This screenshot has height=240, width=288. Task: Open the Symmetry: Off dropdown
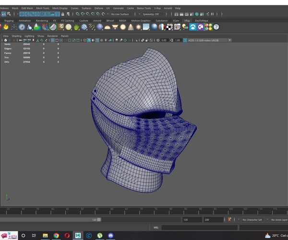pyautogui.click(x=152, y=14)
